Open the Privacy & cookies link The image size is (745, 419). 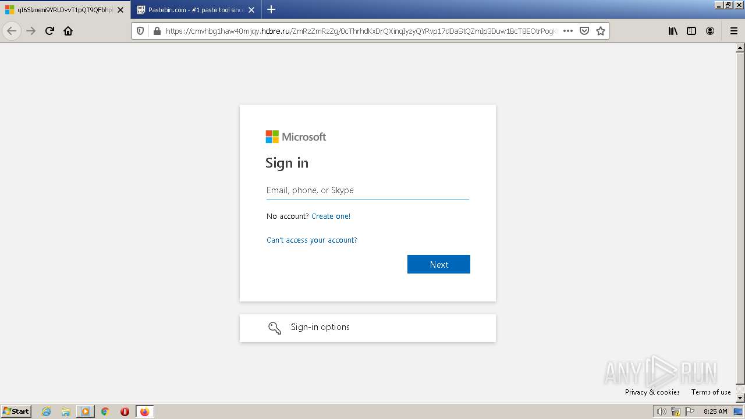652,392
